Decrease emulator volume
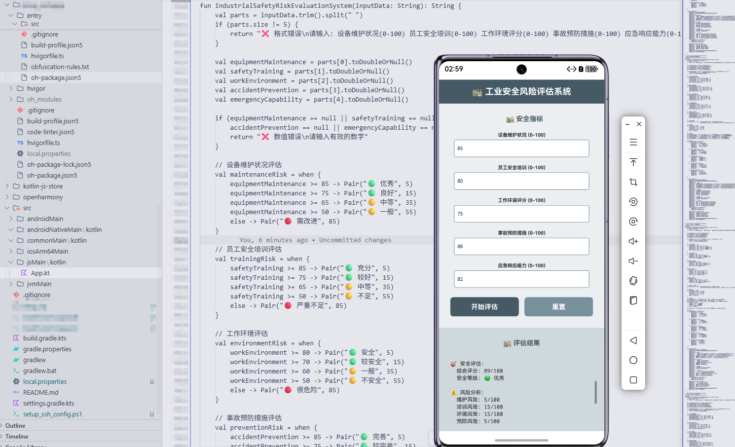735x447 pixels. tap(633, 261)
